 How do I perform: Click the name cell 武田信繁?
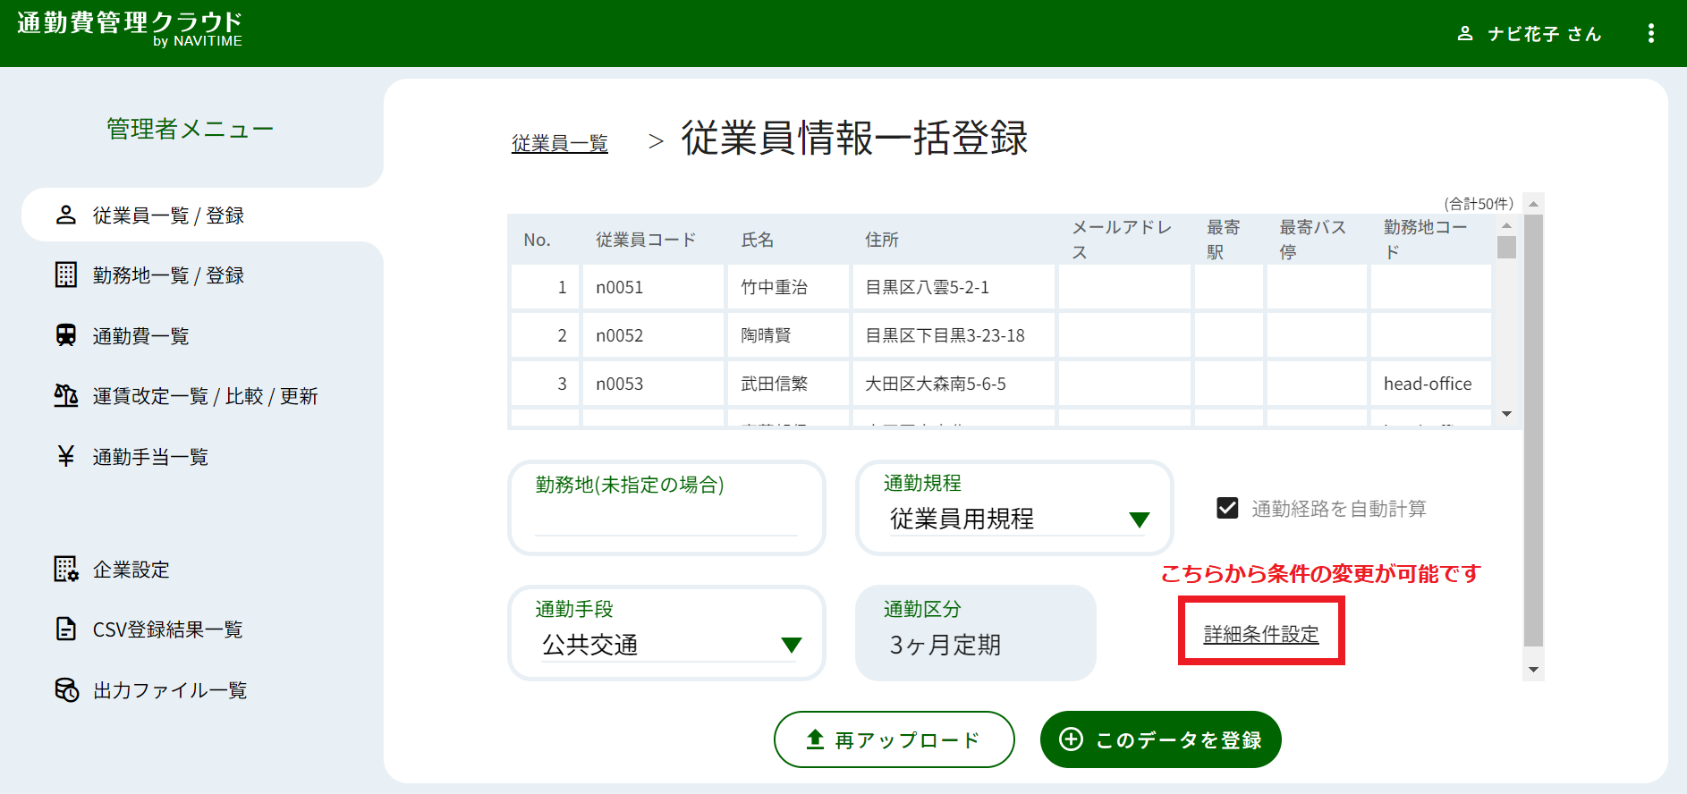[x=788, y=384]
